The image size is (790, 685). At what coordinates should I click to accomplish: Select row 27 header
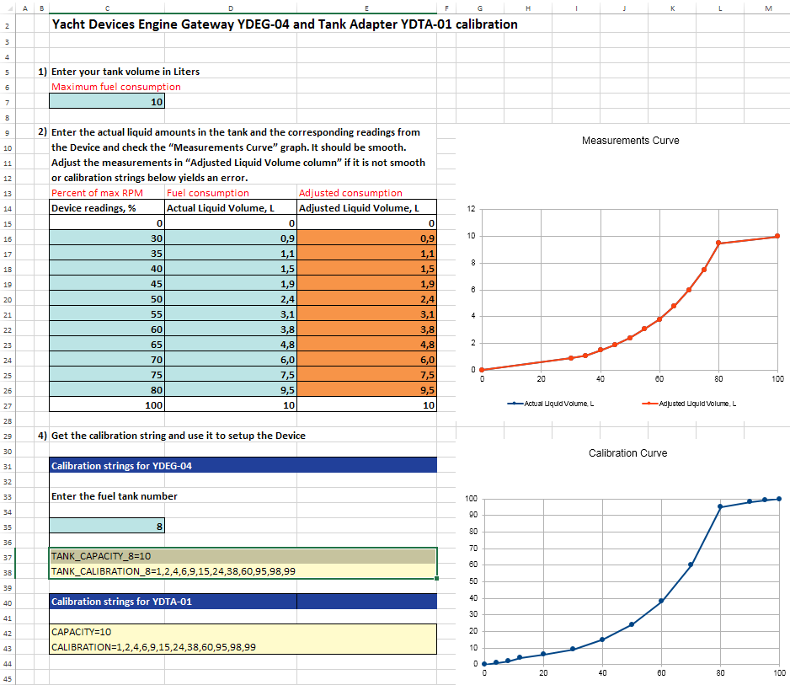click(x=7, y=406)
